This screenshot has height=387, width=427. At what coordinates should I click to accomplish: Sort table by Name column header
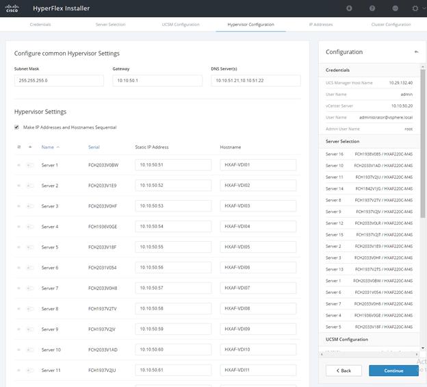[48, 147]
